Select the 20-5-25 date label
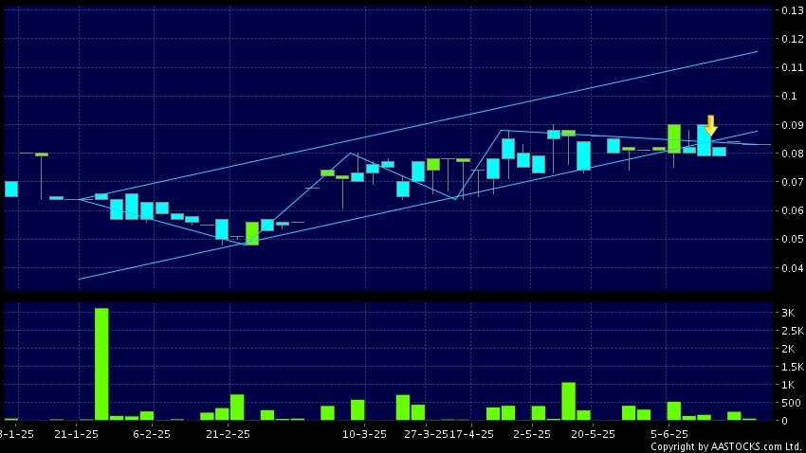 coord(593,434)
